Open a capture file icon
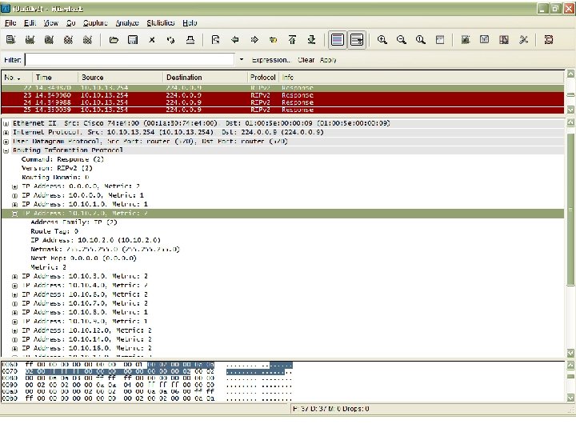This screenshot has width=576, height=432. tap(114, 40)
